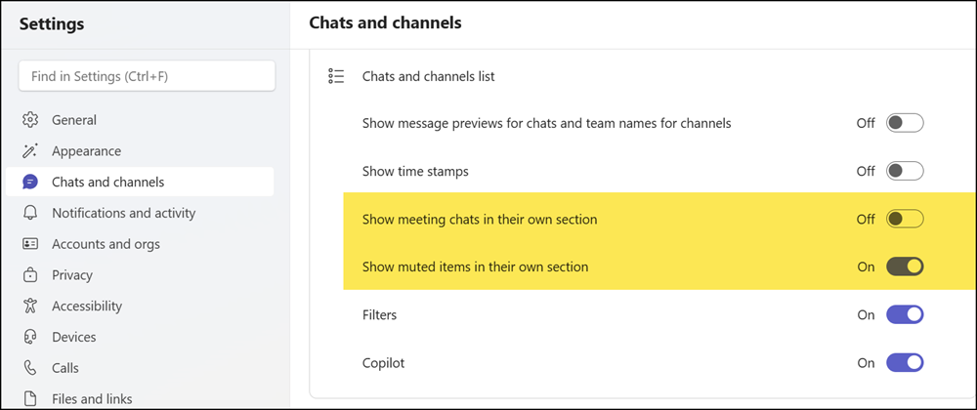Click the Chats and channels bubble icon
The image size is (977, 410).
click(x=30, y=182)
